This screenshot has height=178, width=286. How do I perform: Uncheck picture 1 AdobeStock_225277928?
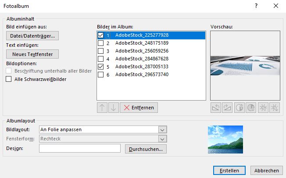(101, 35)
